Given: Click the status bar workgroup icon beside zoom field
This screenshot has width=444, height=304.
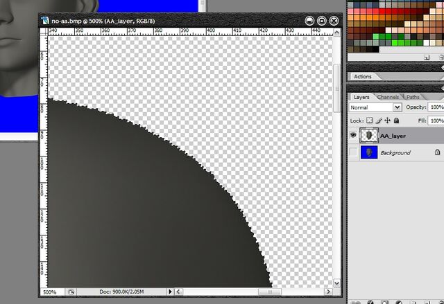Looking at the screenshot, I should [x=71, y=292].
